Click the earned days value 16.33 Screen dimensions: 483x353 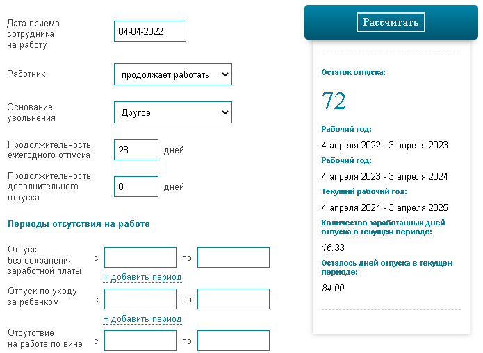pos(334,248)
